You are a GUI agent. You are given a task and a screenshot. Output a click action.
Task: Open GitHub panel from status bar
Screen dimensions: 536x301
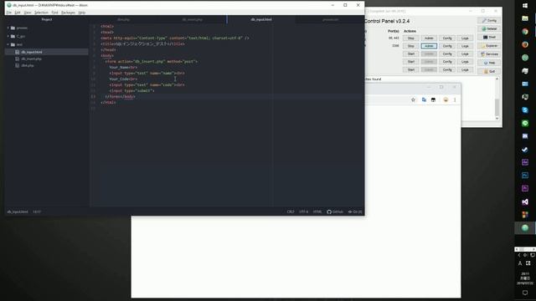pyautogui.click(x=335, y=212)
